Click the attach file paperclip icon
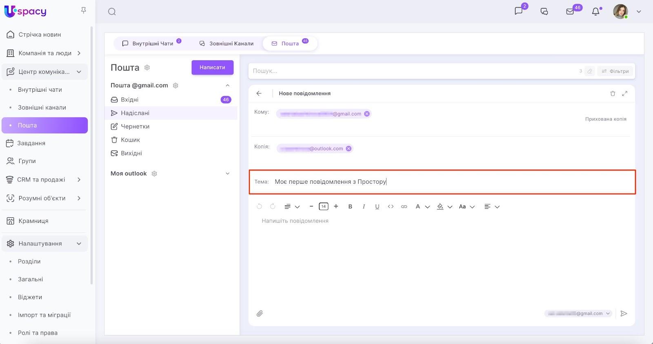The width and height of the screenshot is (653, 344). pos(260,313)
